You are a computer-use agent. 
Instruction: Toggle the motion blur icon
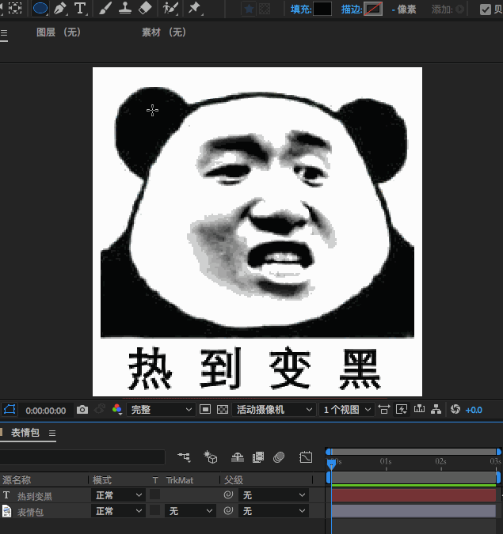click(x=279, y=457)
